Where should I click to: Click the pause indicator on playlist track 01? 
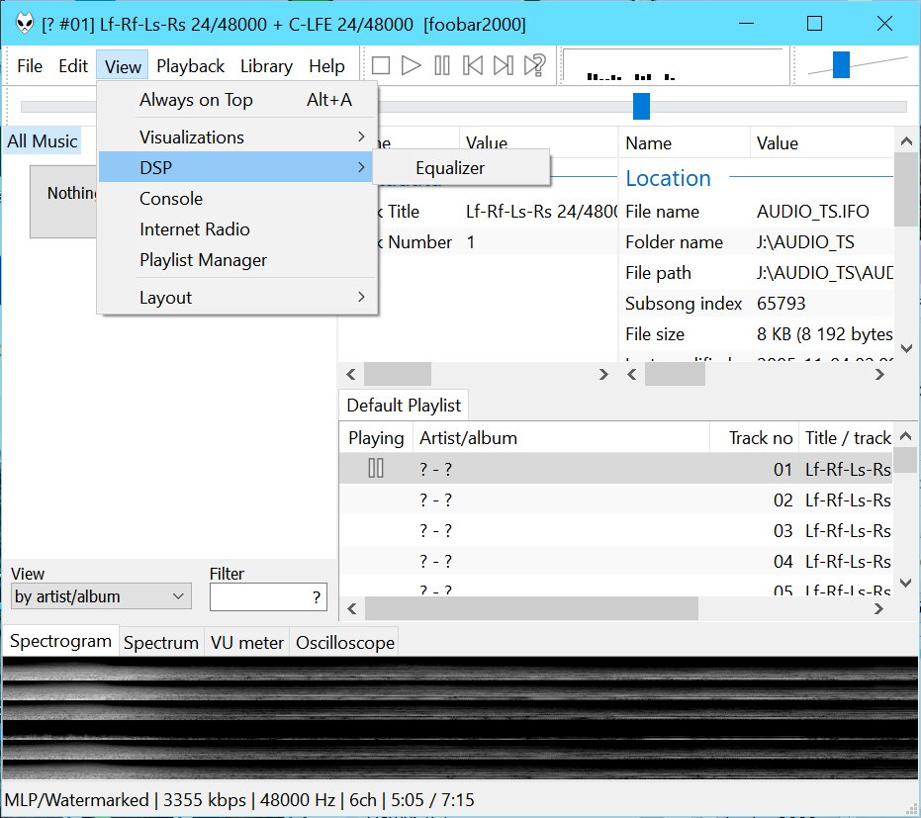[376, 469]
